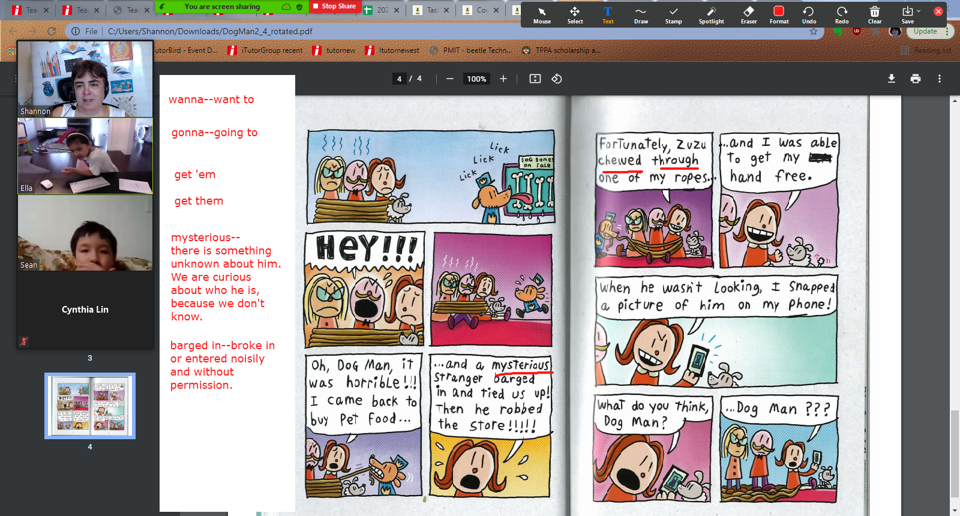960x516 pixels.
Task: Pick the Draw annotation tool
Action: pyautogui.click(x=641, y=15)
